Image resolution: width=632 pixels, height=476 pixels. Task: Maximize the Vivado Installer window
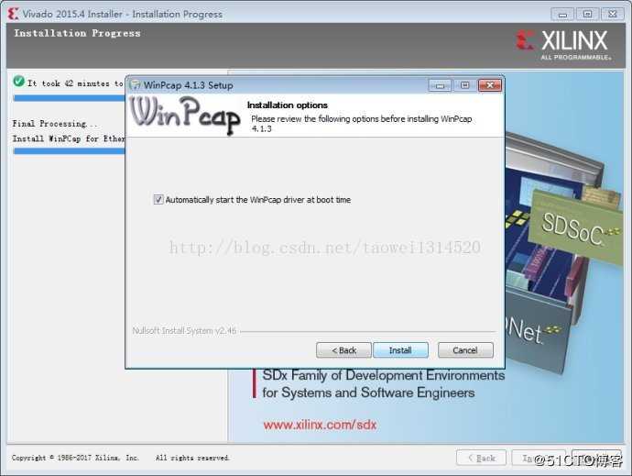pyautogui.click(x=588, y=15)
